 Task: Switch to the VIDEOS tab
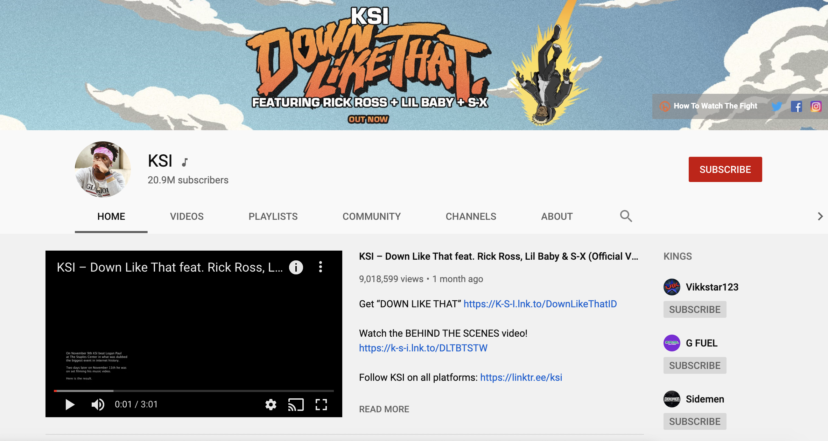(187, 216)
